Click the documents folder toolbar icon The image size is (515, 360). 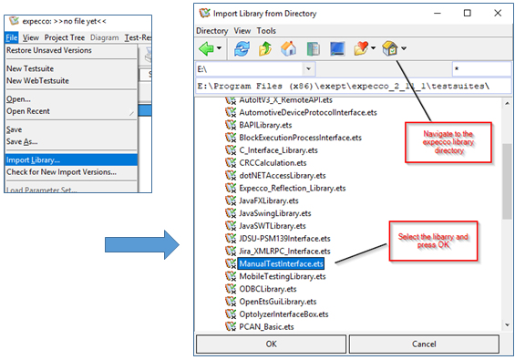(x=314, y=49)
